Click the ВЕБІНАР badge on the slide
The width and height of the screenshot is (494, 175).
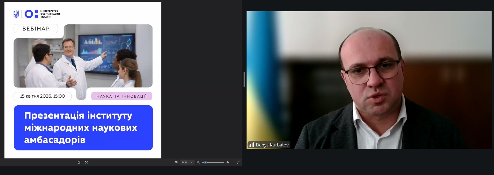point(36,29)
